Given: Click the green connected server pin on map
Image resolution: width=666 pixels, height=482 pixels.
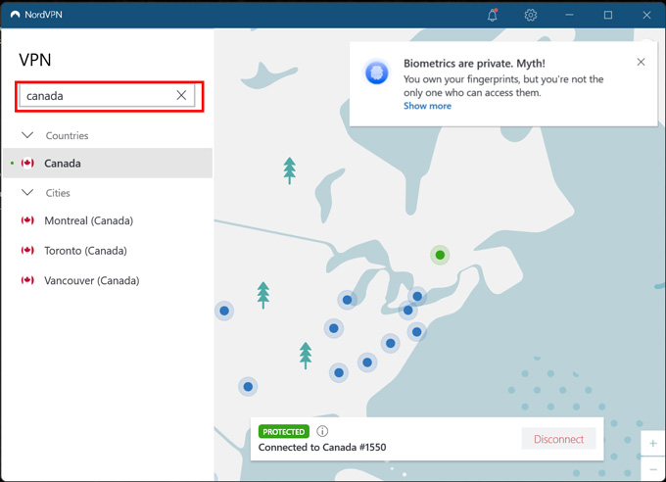Looking at the screenshot, I should (440, 255).
